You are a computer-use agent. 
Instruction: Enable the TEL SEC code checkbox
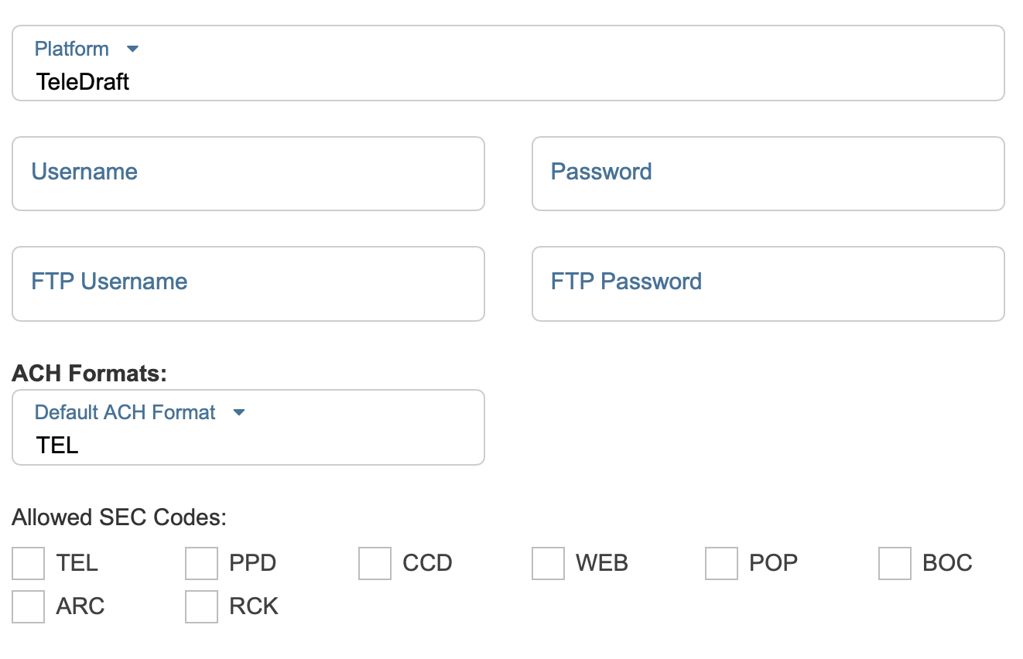pyautogui.click(x=29, y=563)
